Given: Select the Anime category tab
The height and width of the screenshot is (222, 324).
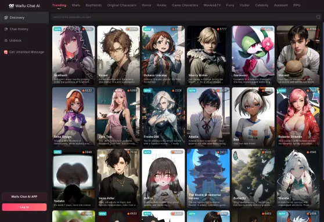Looking at the screenshot, I should [161, 5].
